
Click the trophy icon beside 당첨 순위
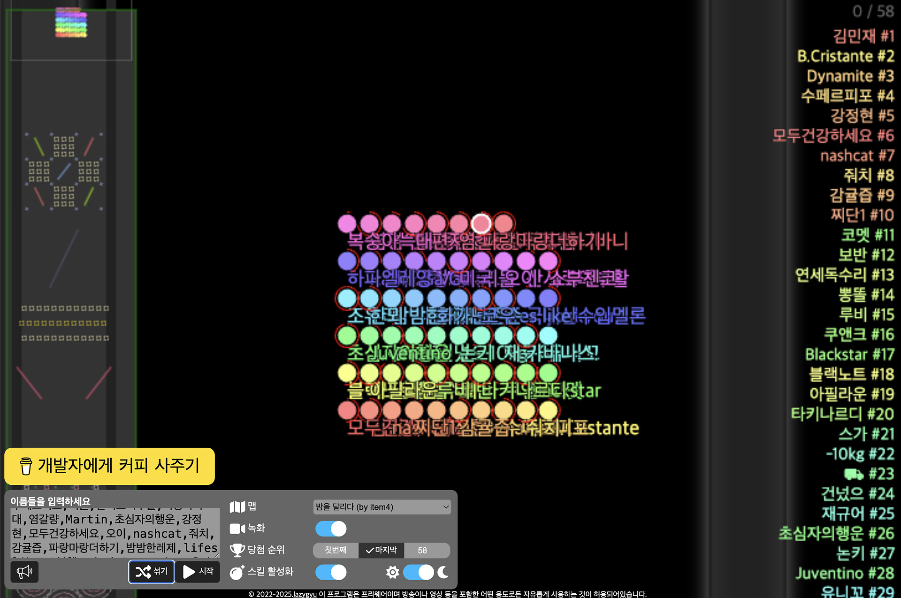[237, 550]
